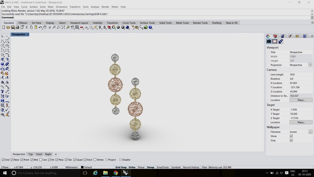Click the padlock Lock objects icon
This screenshot has height=177, width=314.
point(104,27)
